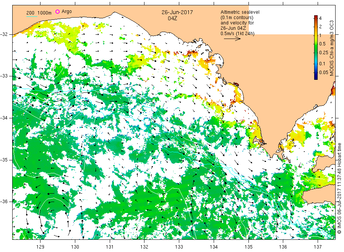The width and height of the screenshot is (344, 252).
Task: Click the '0.5m/s (1kt 24h)' scale text
Action: coord(238,34)
